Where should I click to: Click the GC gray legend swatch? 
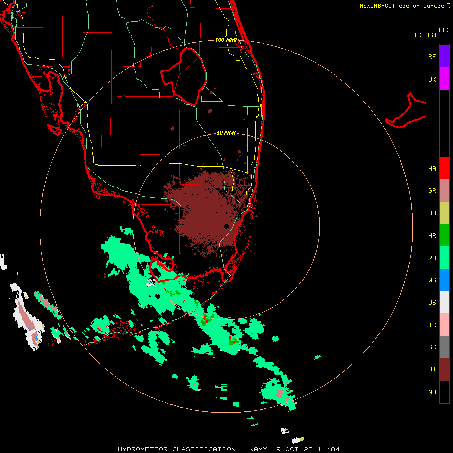tap(444, 347)
